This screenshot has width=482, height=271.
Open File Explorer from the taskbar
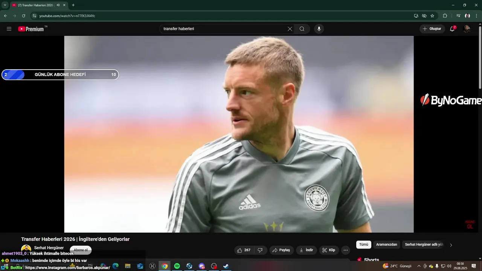pos(128,266)
